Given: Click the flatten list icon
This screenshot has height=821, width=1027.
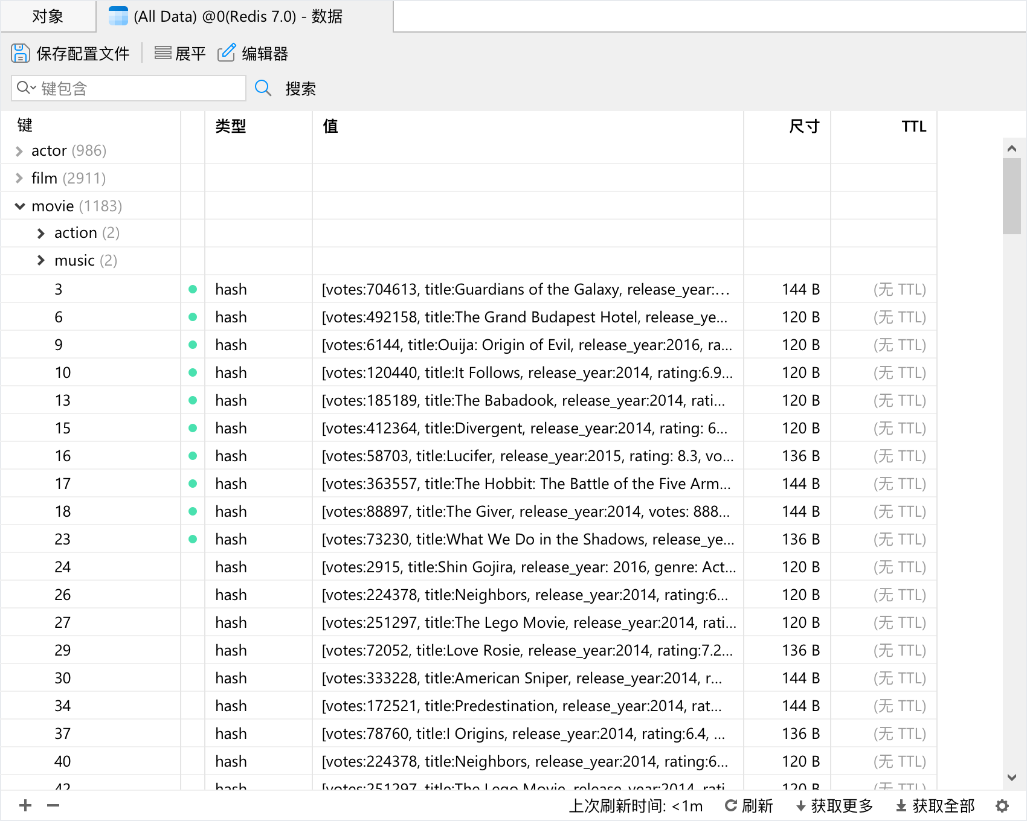Looking at the screenshot, I should (163, 53).
